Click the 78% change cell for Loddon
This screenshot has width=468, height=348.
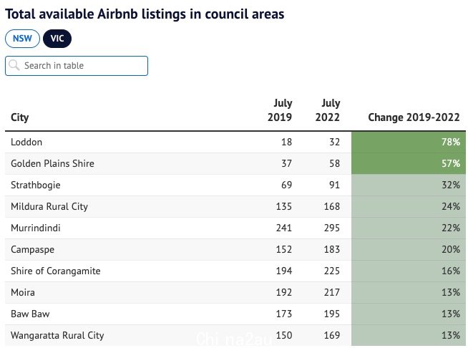409,142
